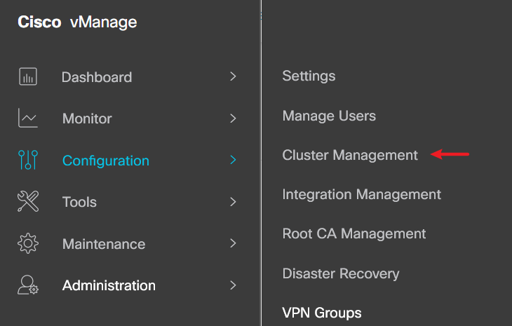
Task: Open Integration Management page
Action: point(362,194)
